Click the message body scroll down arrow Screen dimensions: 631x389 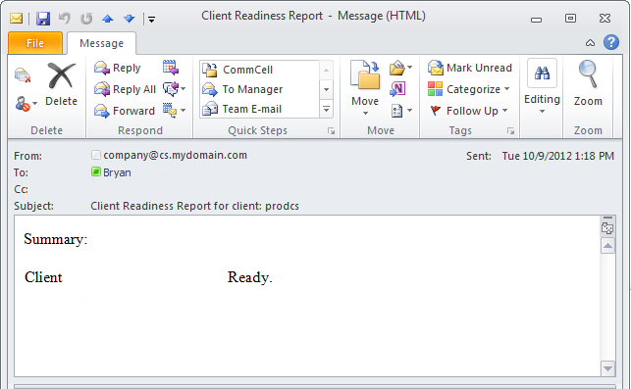pos(607,368)
